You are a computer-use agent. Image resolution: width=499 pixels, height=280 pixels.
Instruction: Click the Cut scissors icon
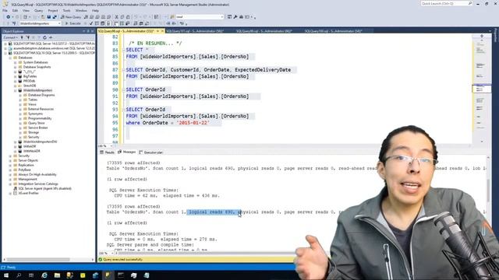116,17
